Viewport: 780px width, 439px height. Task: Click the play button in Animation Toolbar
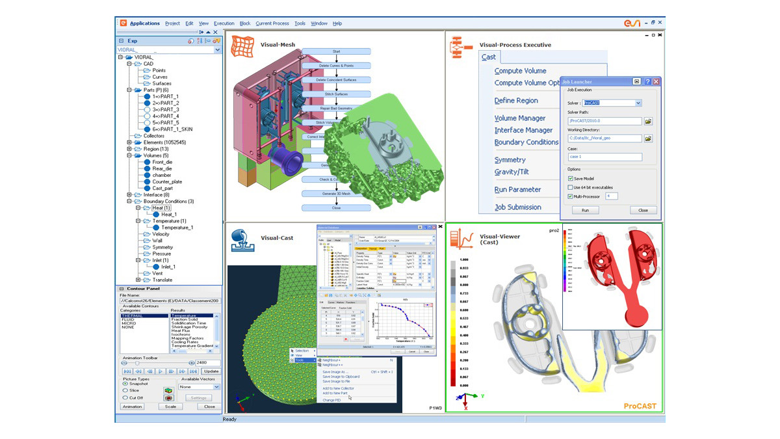(x=162, y=371)
